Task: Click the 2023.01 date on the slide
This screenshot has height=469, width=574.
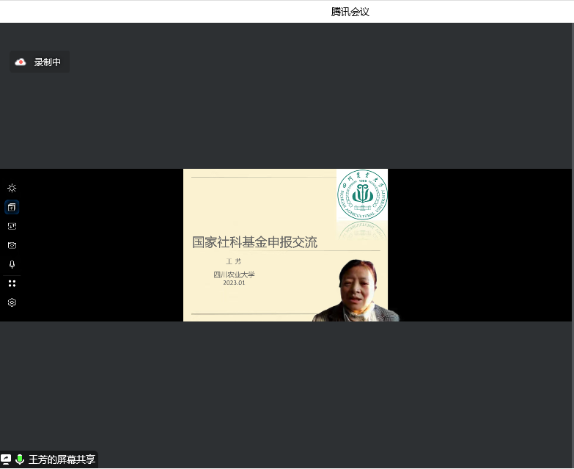Action: click(x=234, y=283)
